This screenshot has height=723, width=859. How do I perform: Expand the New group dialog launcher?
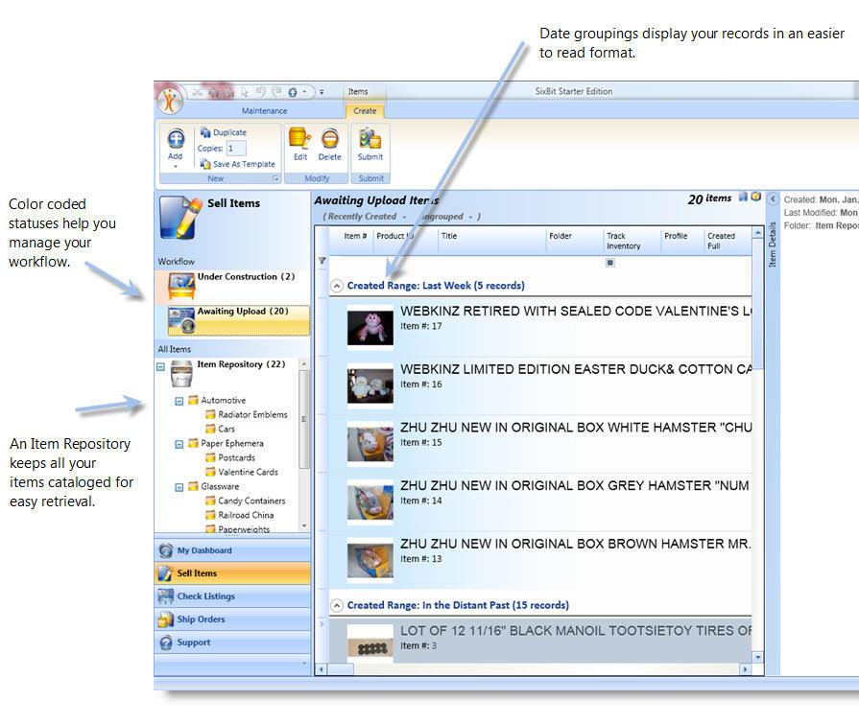point(275,178)
